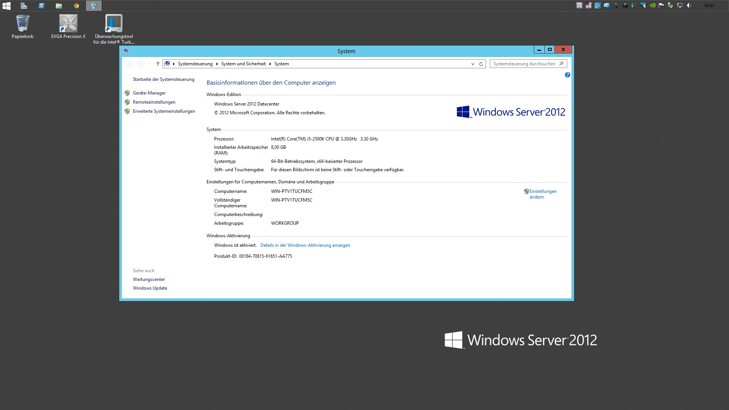
Task: Click Systemsteuerung durchsuchen search field
Action: (524, 64)
